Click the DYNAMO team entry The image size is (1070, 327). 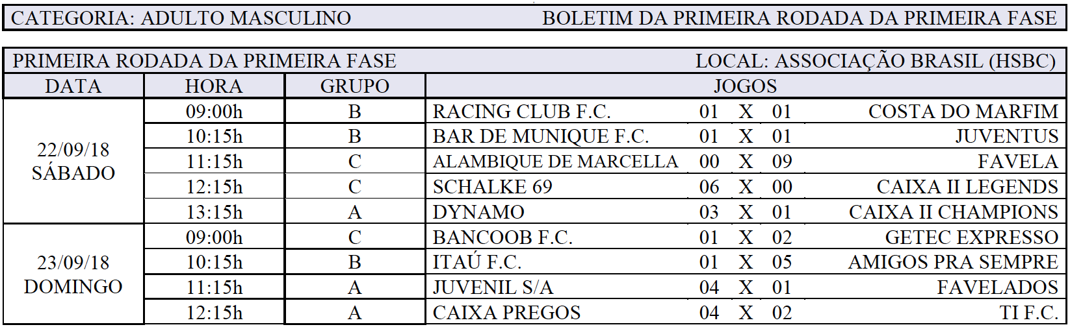pos(478,212)
